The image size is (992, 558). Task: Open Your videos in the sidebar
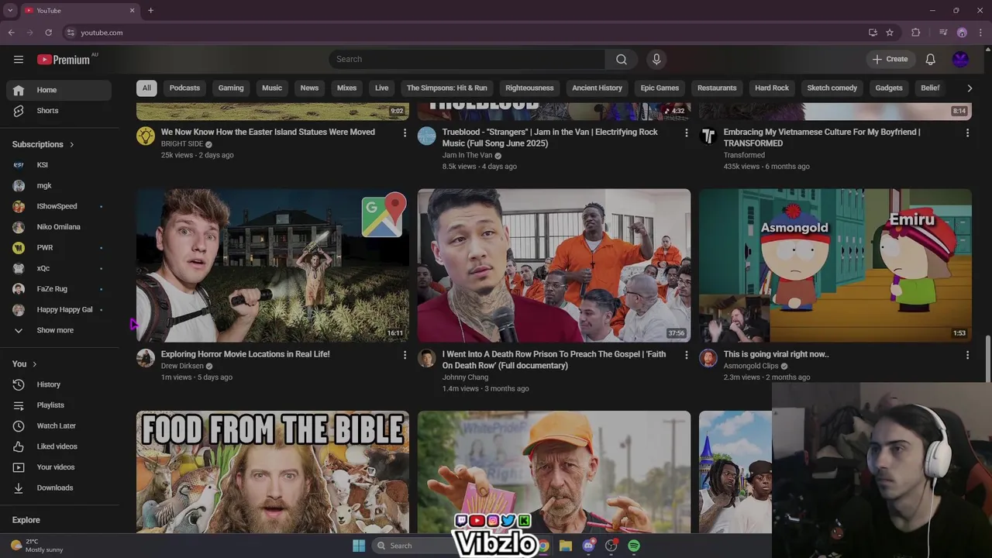click(59, 467)
